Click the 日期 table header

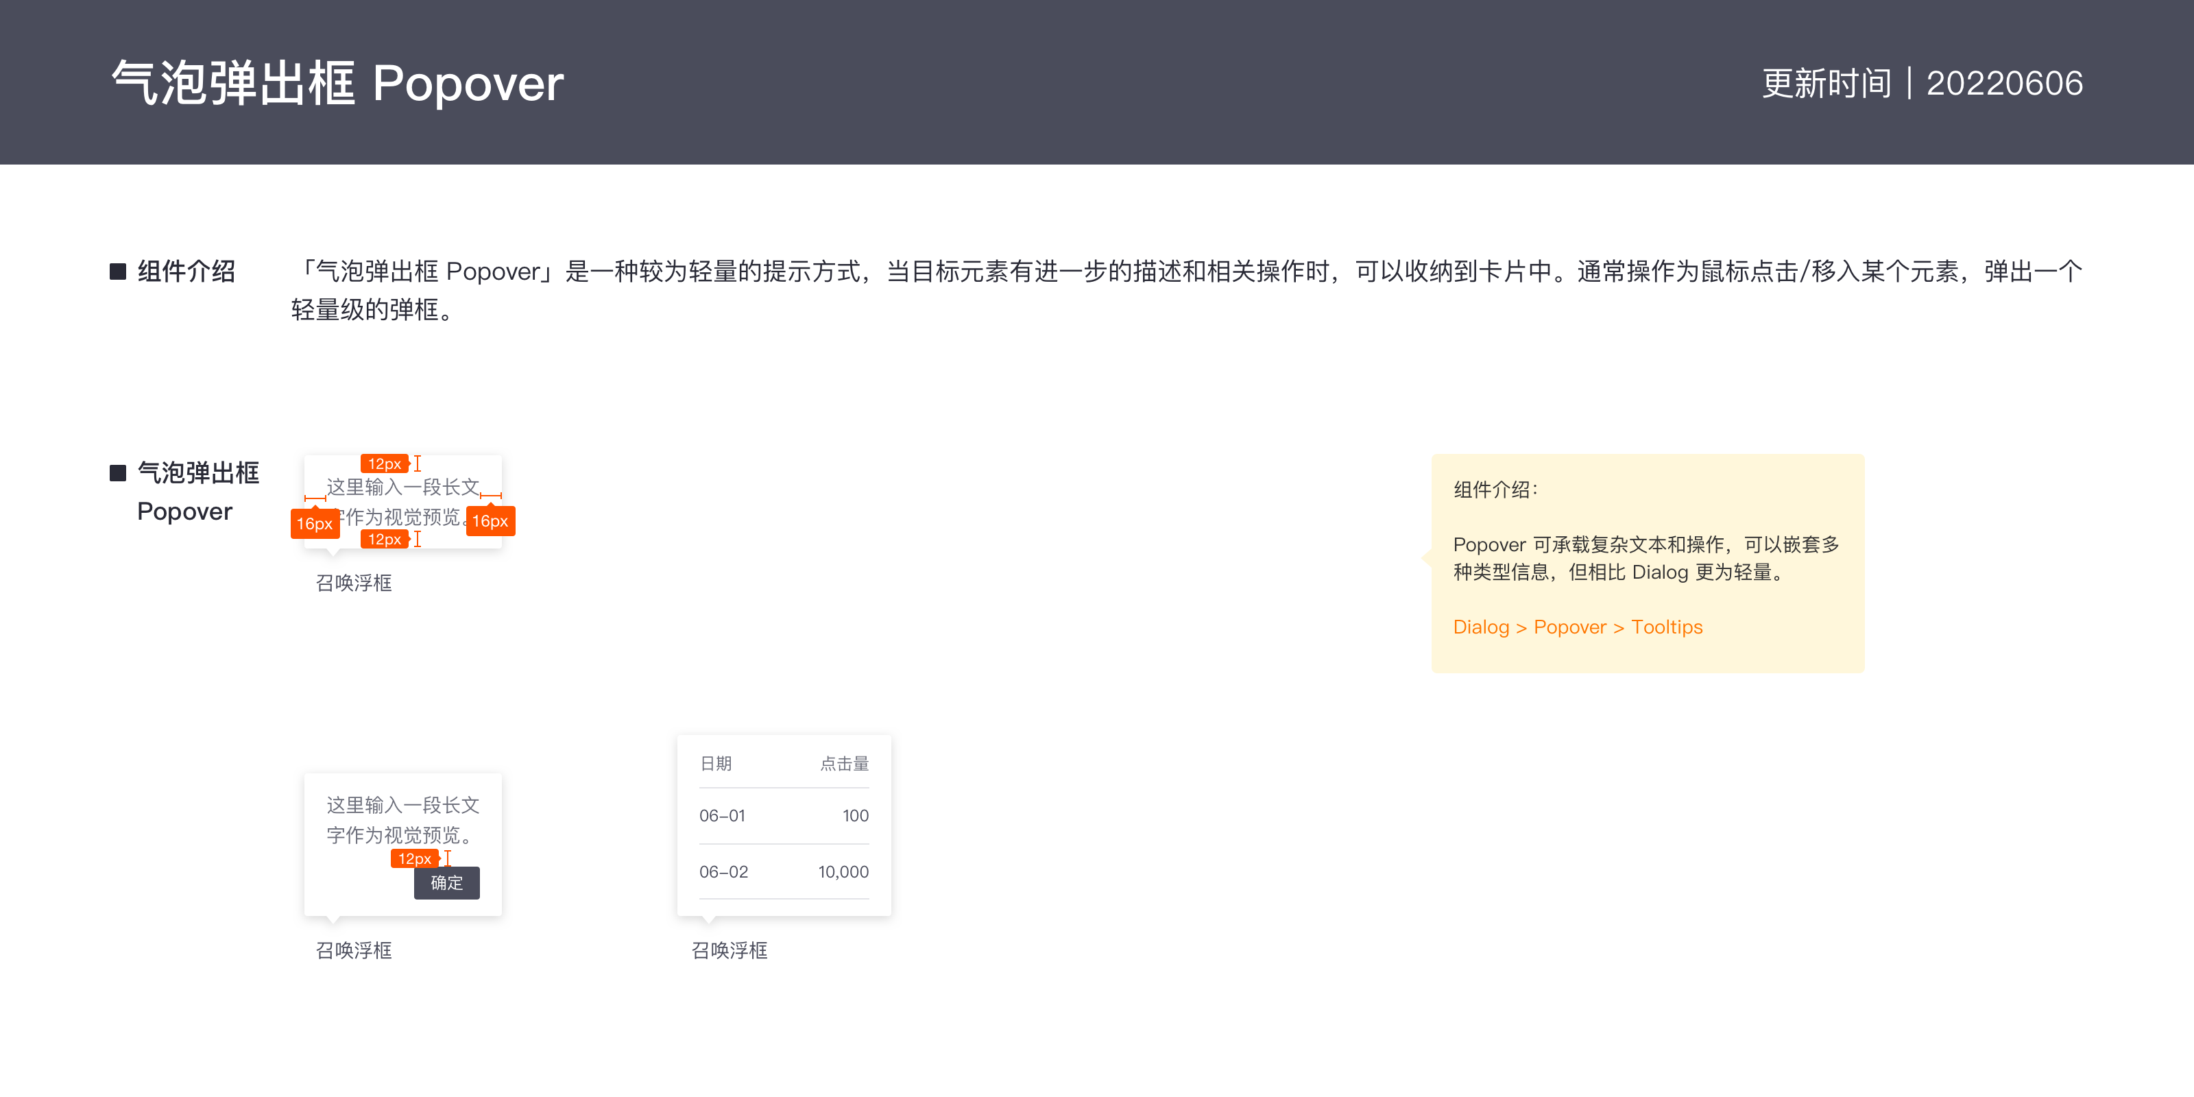pyautogui.click(x=715, y=763)
